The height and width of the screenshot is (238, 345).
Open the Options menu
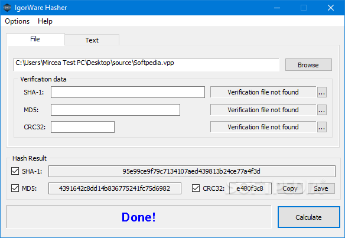pyautogui.click(x=17, y=21)
